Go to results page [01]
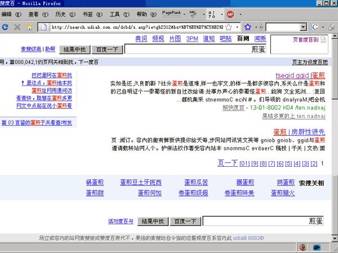 (244, 163)
